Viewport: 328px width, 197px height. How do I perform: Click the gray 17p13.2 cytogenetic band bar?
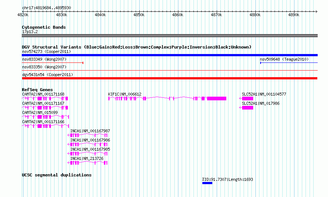tap(170, 36)
